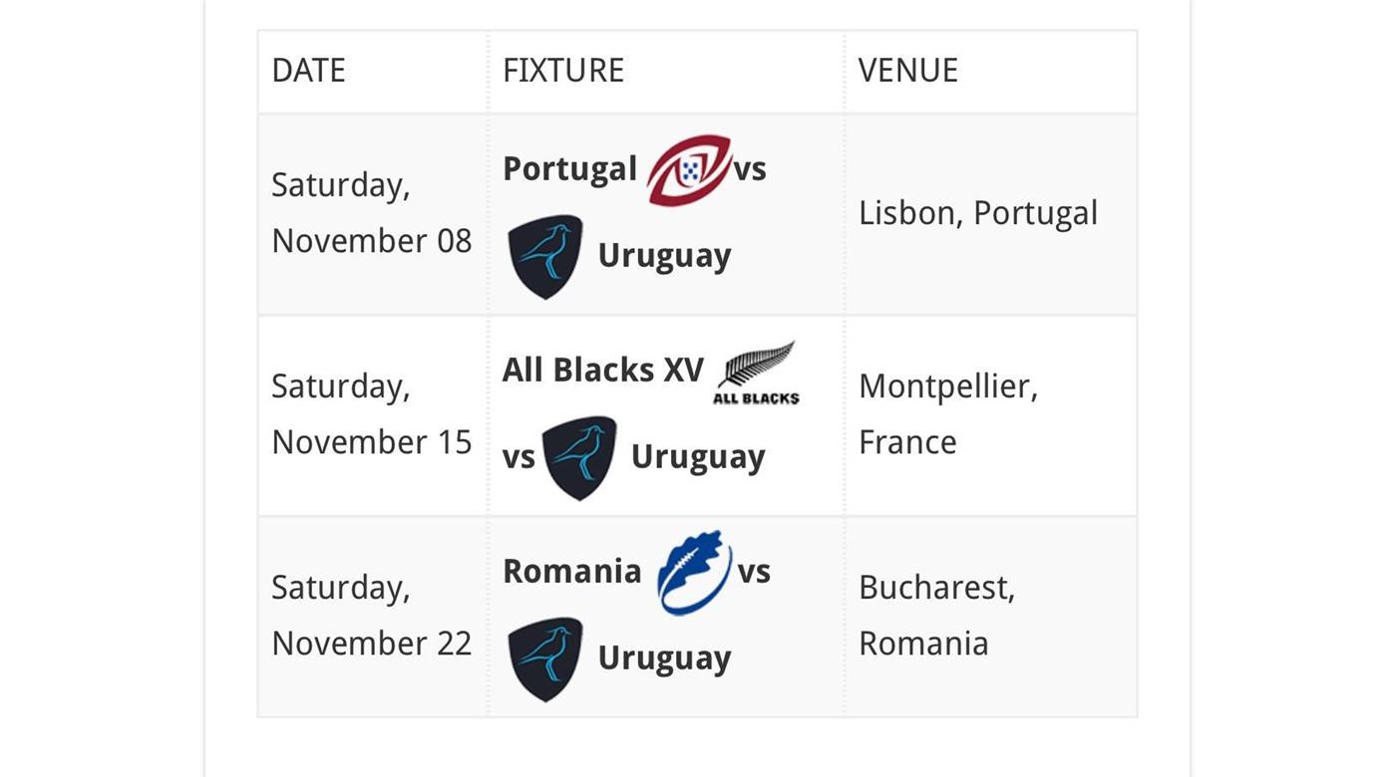Click Uruguay shield logo in November 22 row
This screenshot has width=1396, height=777.
coord(544,658)
